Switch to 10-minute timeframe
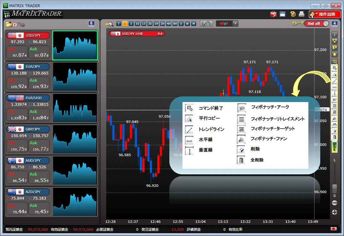Screen dimensions: 344x236 click(x=137, y=24)
